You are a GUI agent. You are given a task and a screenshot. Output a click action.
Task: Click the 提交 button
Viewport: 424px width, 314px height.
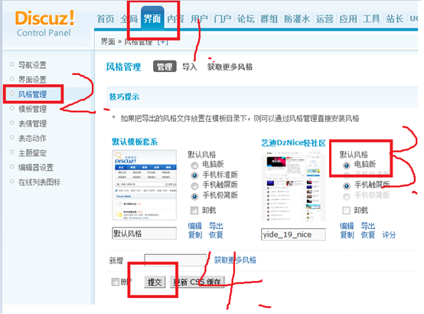click(155, 282)
